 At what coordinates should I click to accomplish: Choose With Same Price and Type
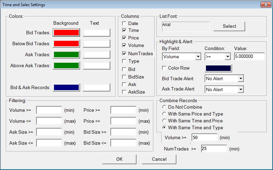point(164,114)
